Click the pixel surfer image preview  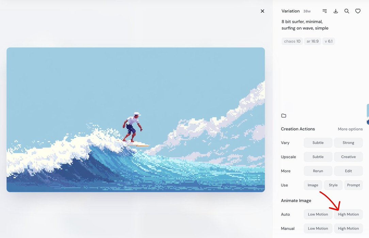[135, 120]
